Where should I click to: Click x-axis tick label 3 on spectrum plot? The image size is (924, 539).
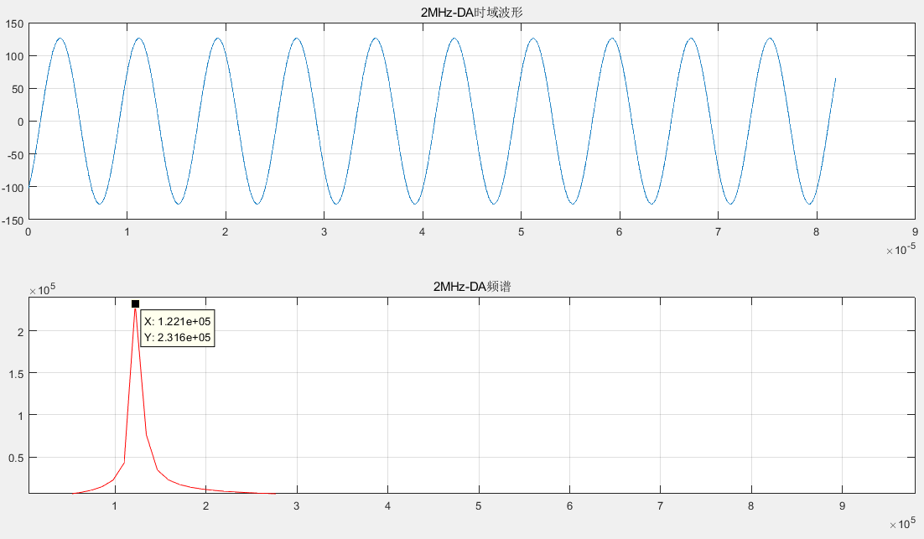[297, 506]
